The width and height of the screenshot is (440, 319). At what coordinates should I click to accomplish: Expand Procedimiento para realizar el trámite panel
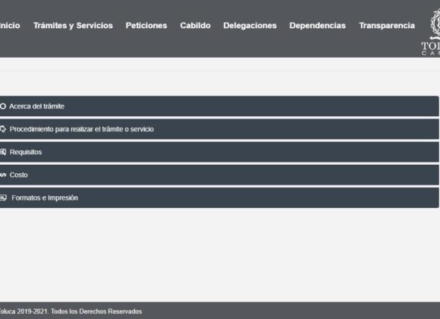pos(219,129)
